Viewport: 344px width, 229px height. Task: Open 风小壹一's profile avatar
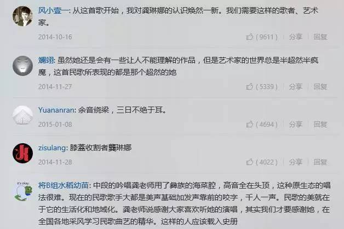point(22,16)
